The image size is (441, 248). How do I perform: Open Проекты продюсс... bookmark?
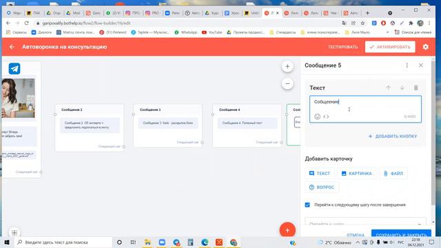click(x=246, y=32)
